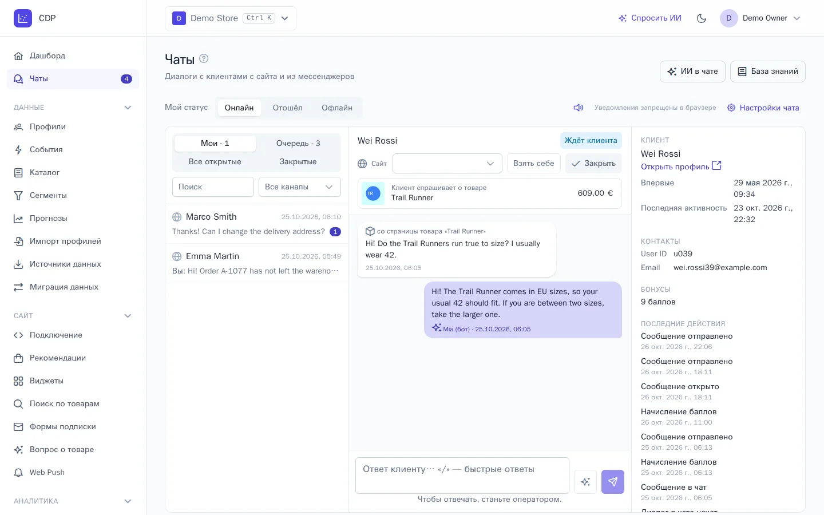Viewport: 824px width, 515px height.
Task: Click the help question mark next to Чаты
Action: (204, 58)
